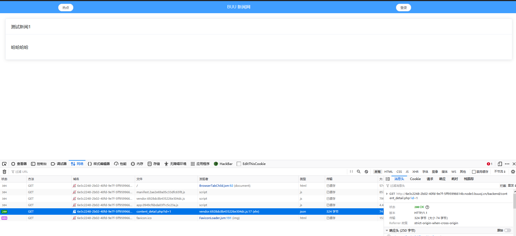Filter requests by XHR
516x236 pixels.
[415, 172]
